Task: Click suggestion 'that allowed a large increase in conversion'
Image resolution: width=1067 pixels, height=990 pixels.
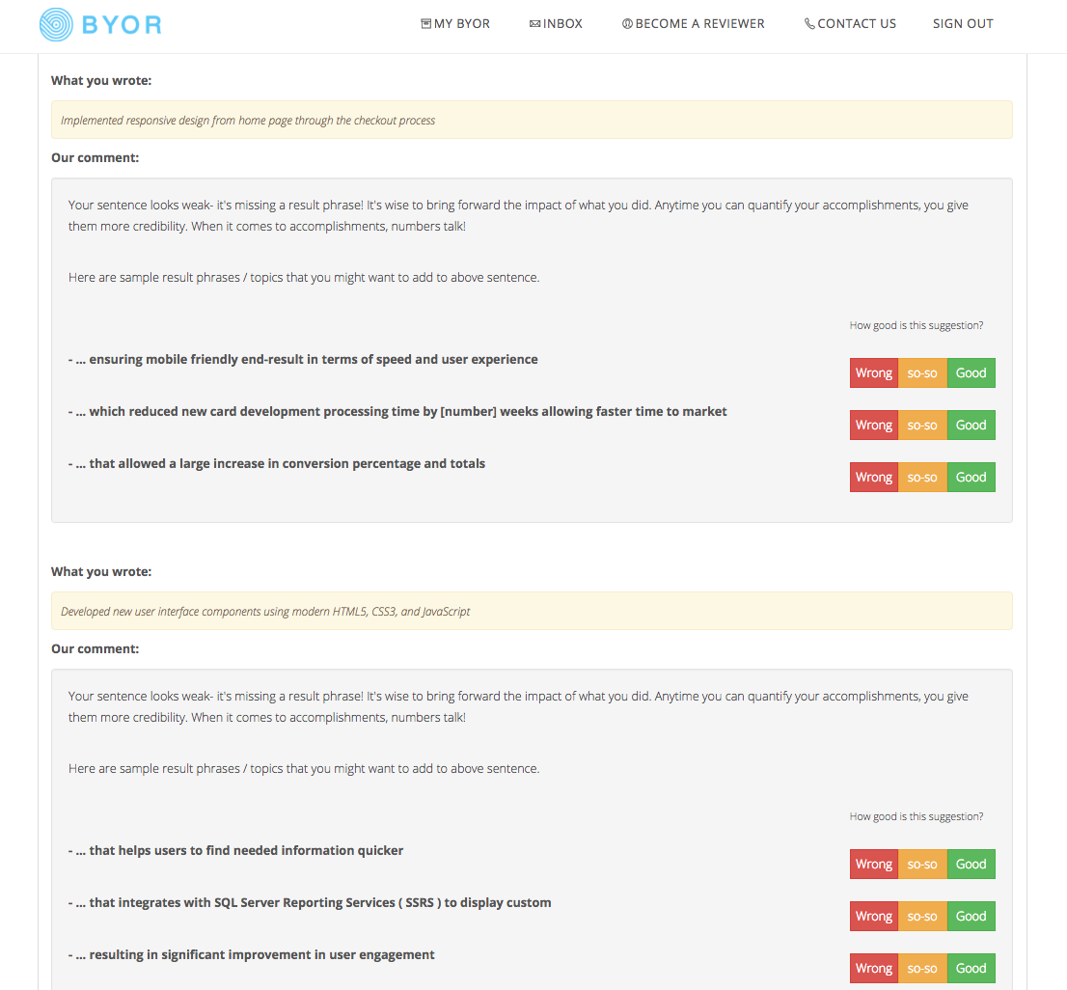Action: 276,463
